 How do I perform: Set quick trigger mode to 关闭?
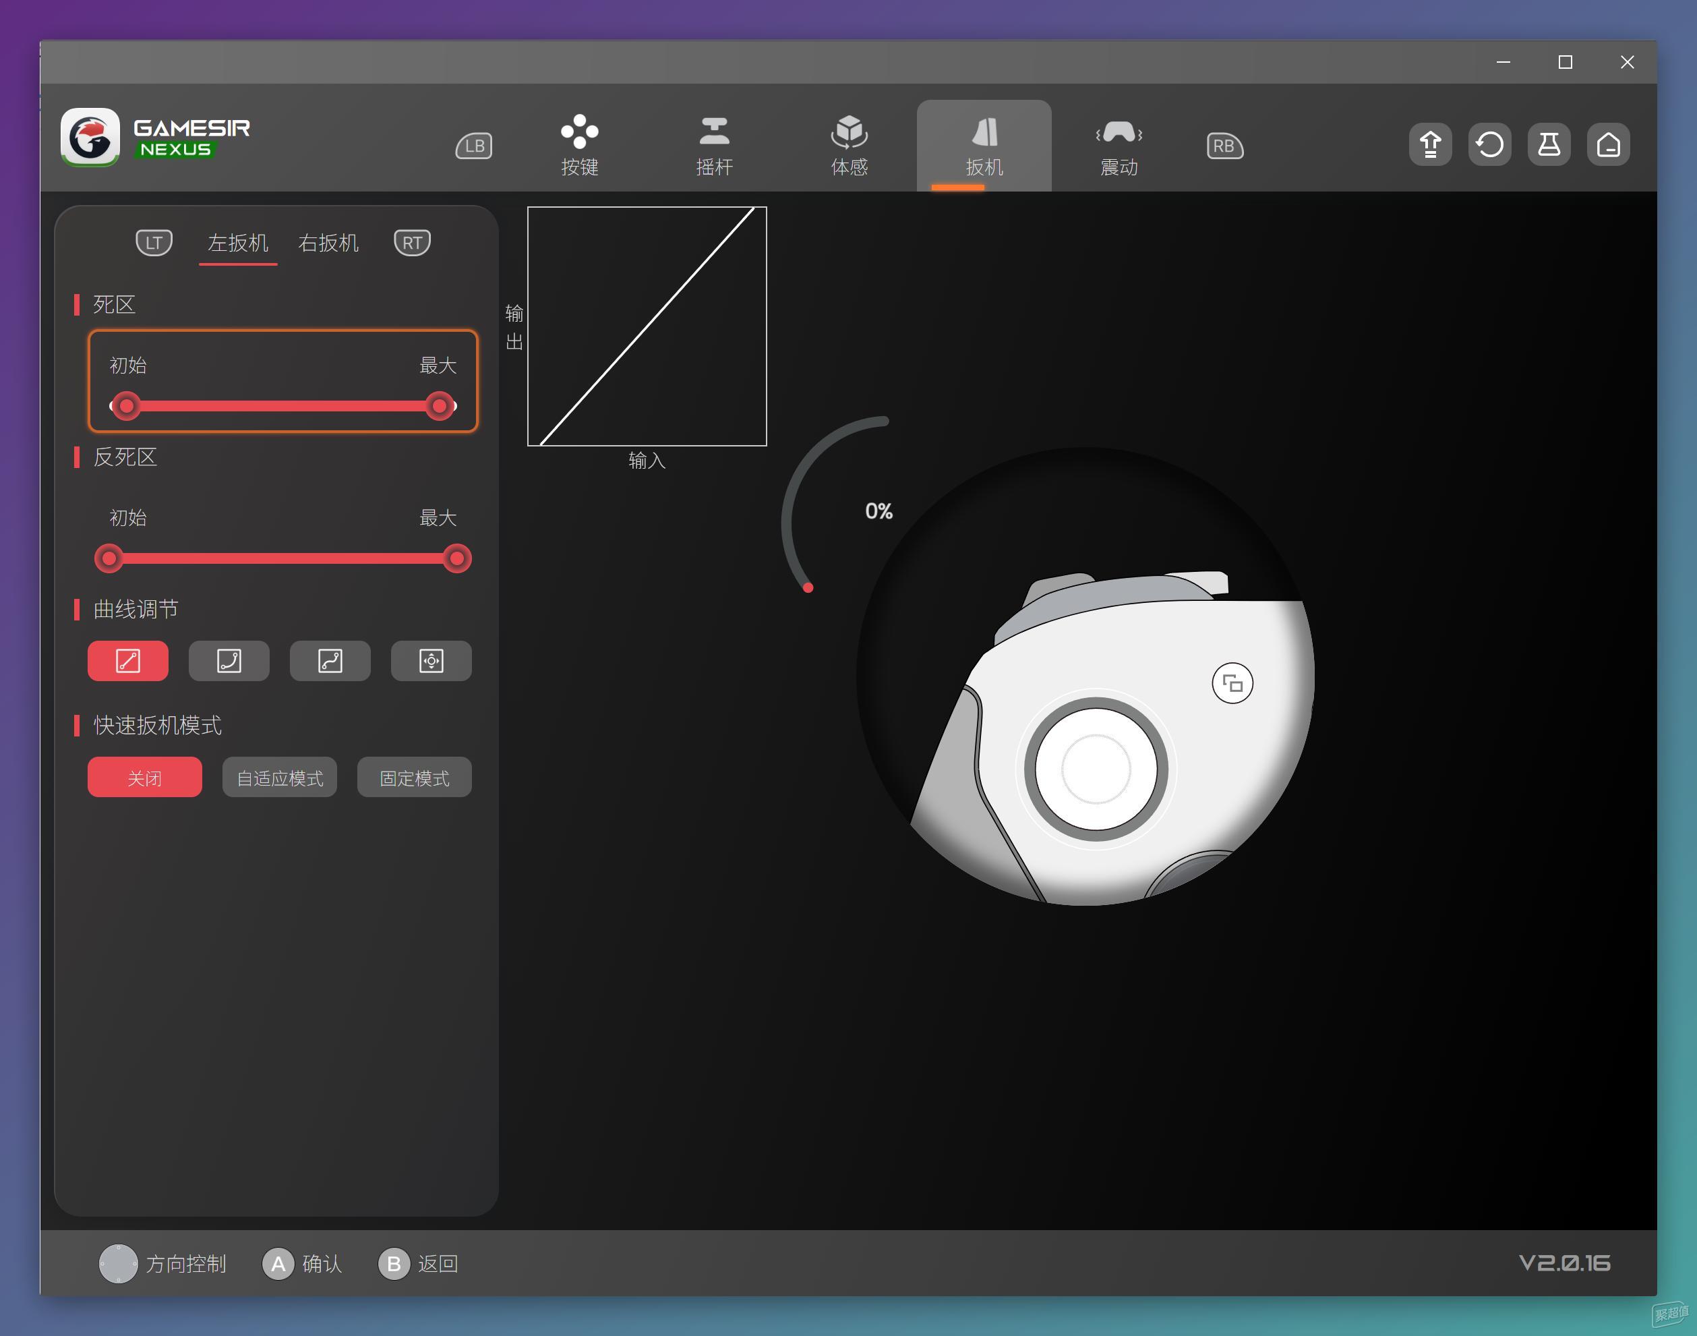tap(145, 778)
